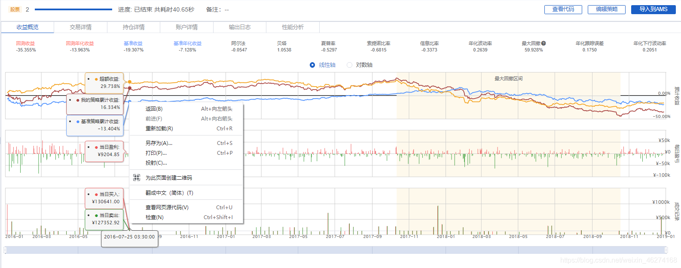Click the 贝塔 value 1.0538
Viewport: 681px width, 268px height.
(x=284, y=50)
